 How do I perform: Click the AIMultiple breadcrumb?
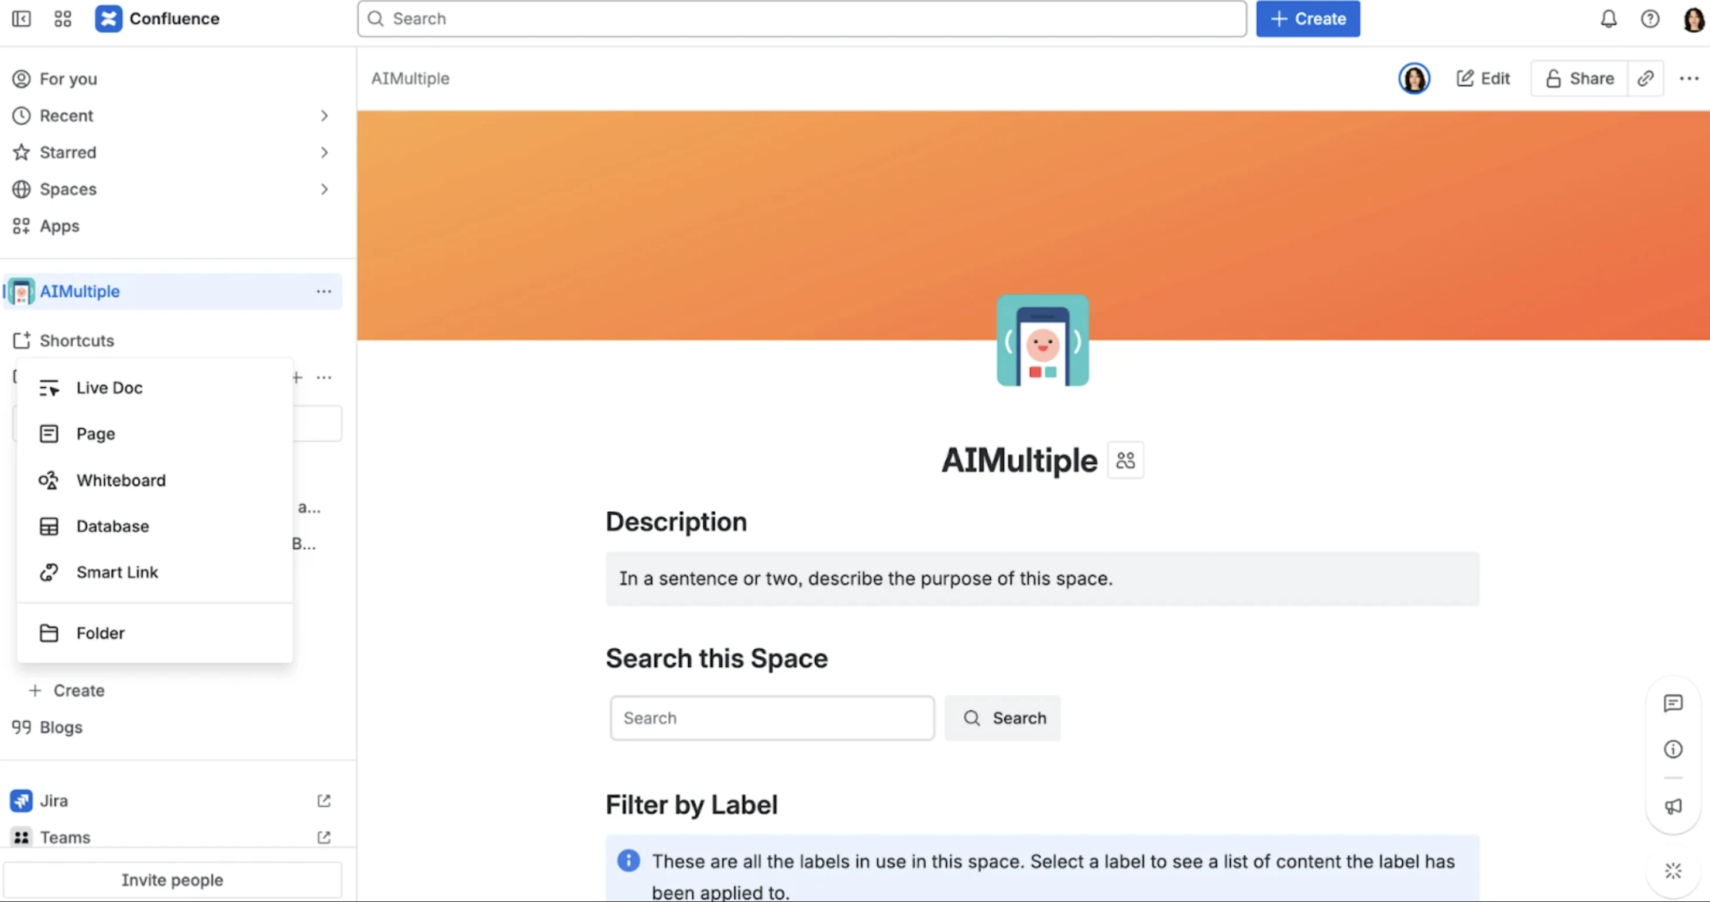(x=410, y=78)
